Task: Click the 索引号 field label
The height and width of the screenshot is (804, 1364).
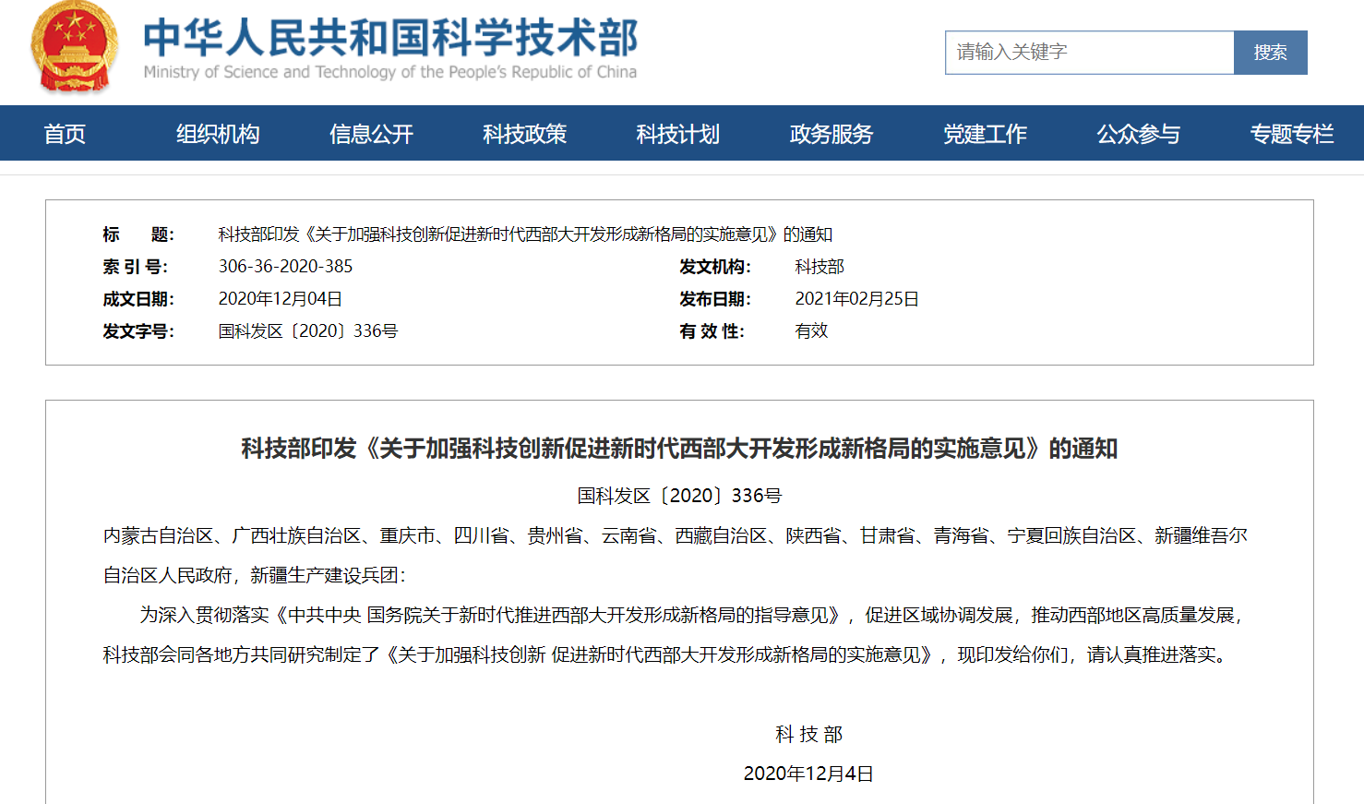Action: 136,267
